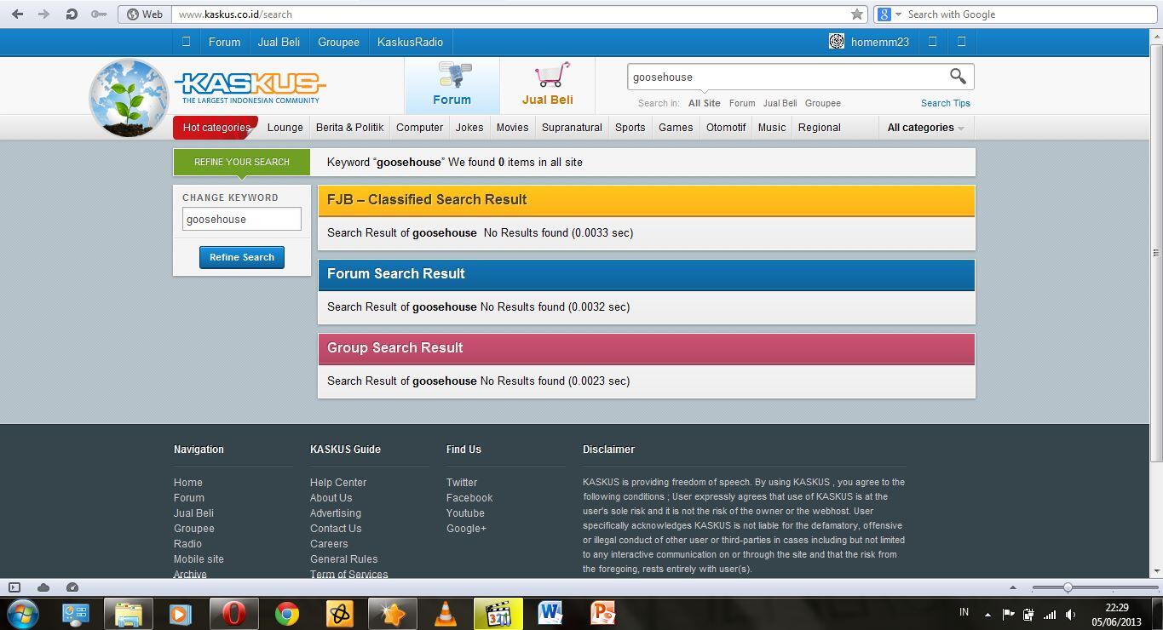Open Forum in the blue top bar
1163x630 pixels.
[x=224, y=42]
